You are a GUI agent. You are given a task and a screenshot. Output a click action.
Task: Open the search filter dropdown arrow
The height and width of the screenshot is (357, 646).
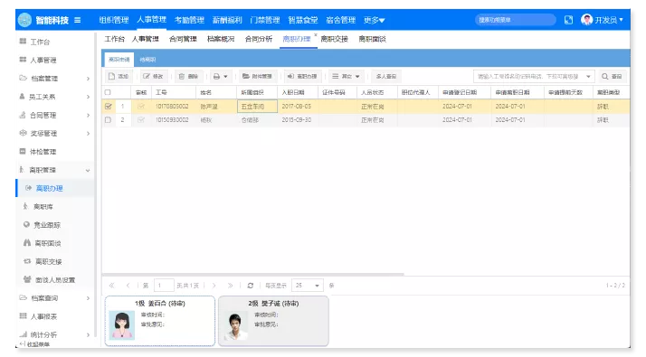(589, 77)
